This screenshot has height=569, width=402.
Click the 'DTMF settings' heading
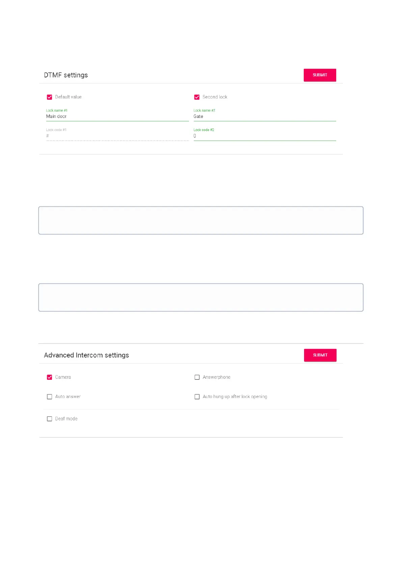click(66, 75)
